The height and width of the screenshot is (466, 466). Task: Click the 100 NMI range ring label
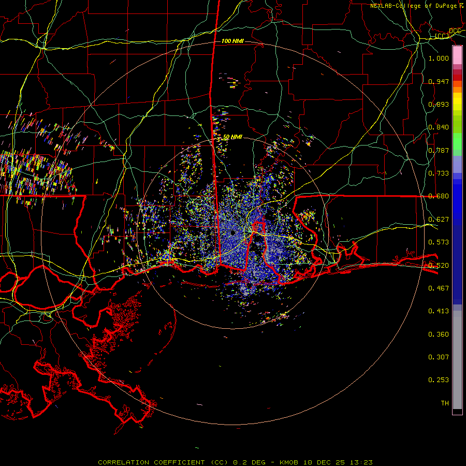[232, 41]
